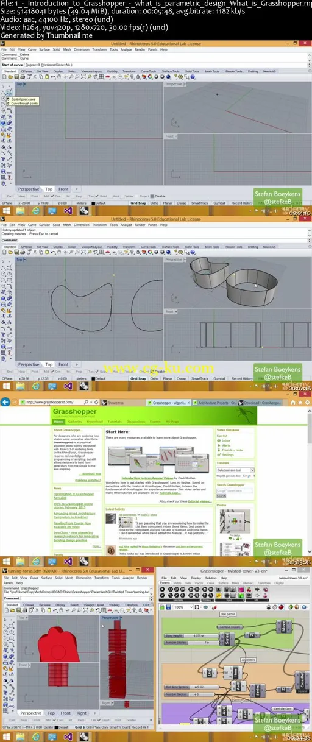Toggle Ortho in the empty Rhino status bar
This screenshot has height=742, width=312.
(x=156, y=203)
